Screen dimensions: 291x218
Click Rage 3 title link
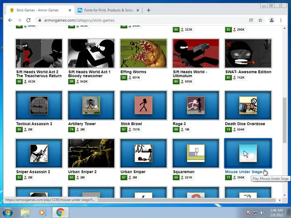(179, 124)
